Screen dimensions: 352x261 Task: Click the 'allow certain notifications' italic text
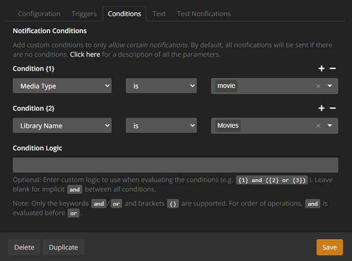pyautogui.click(x=148, y=45)
